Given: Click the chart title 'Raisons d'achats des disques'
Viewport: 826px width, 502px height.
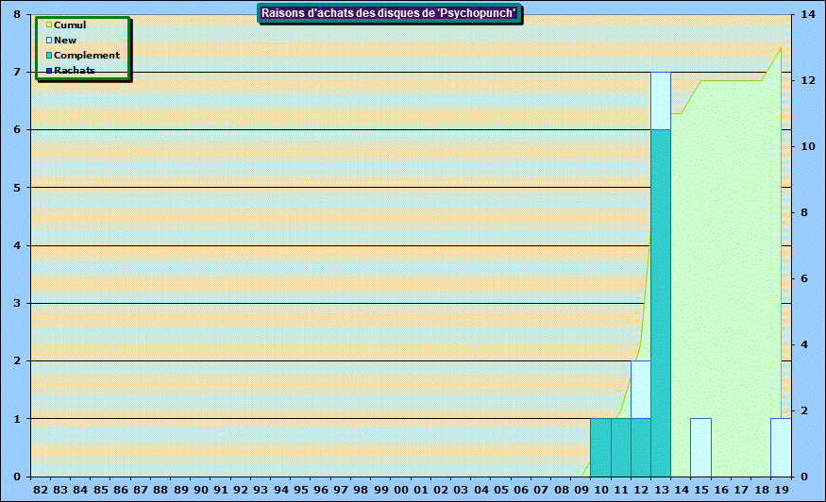Looking at the screenshot, I should (391, 12).
